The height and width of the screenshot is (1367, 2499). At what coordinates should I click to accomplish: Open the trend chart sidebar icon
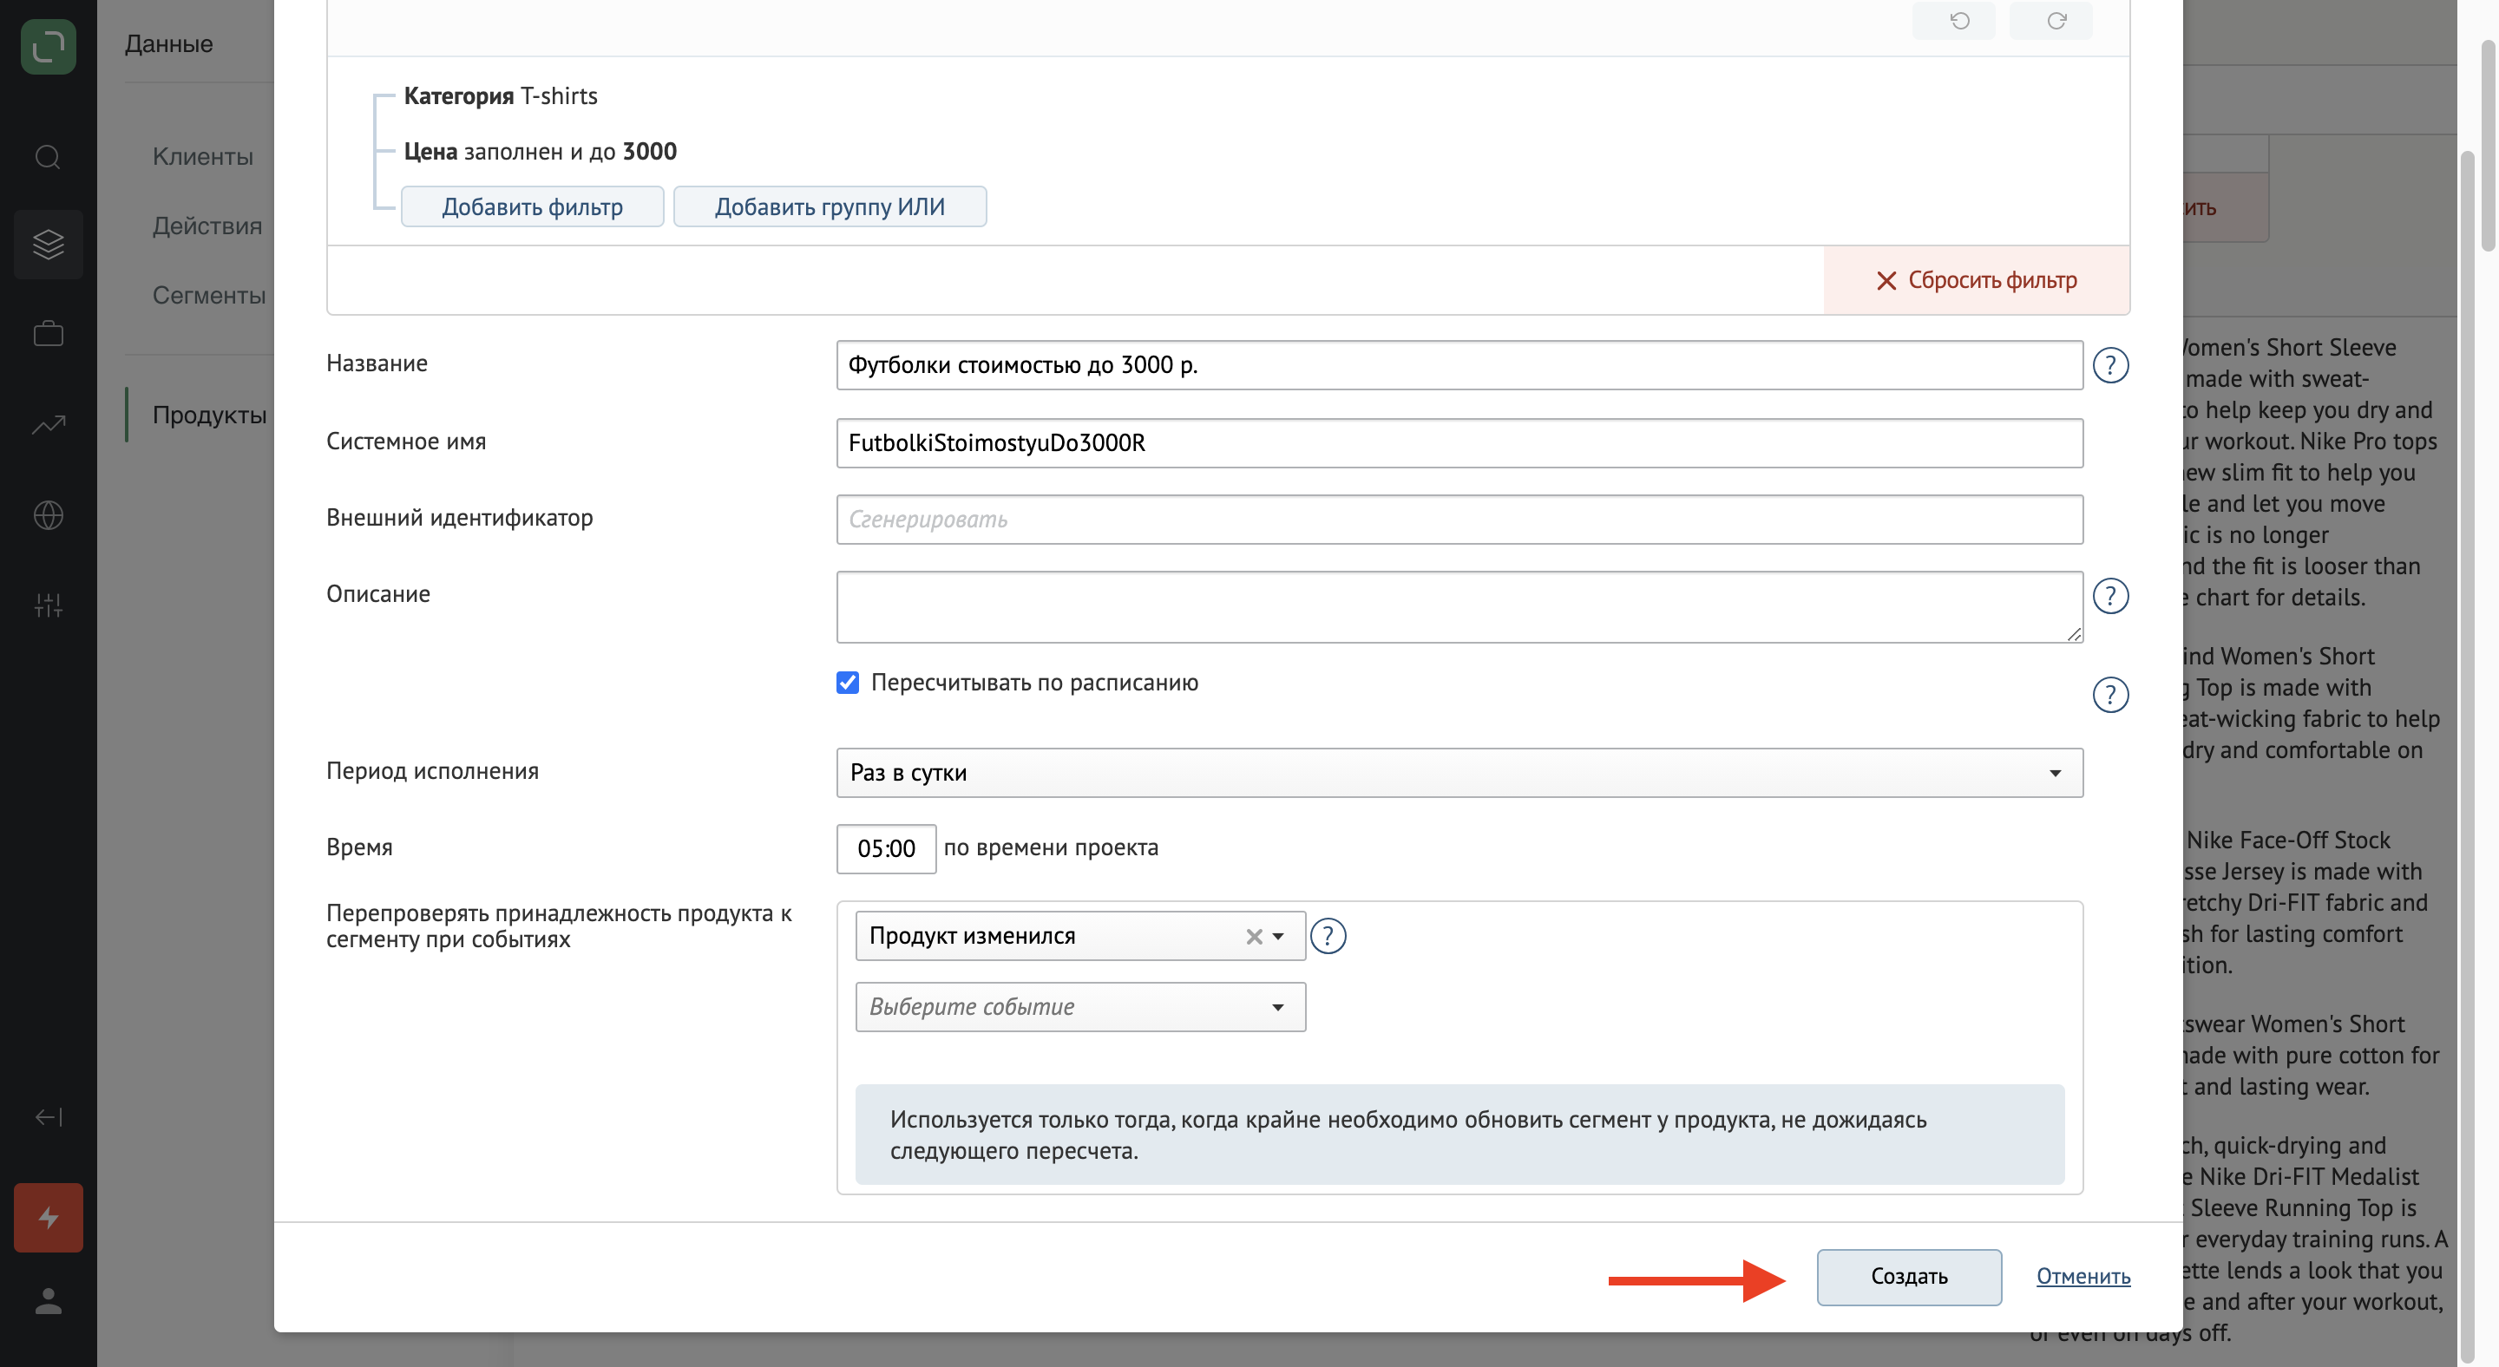click(x=48, y=425)
